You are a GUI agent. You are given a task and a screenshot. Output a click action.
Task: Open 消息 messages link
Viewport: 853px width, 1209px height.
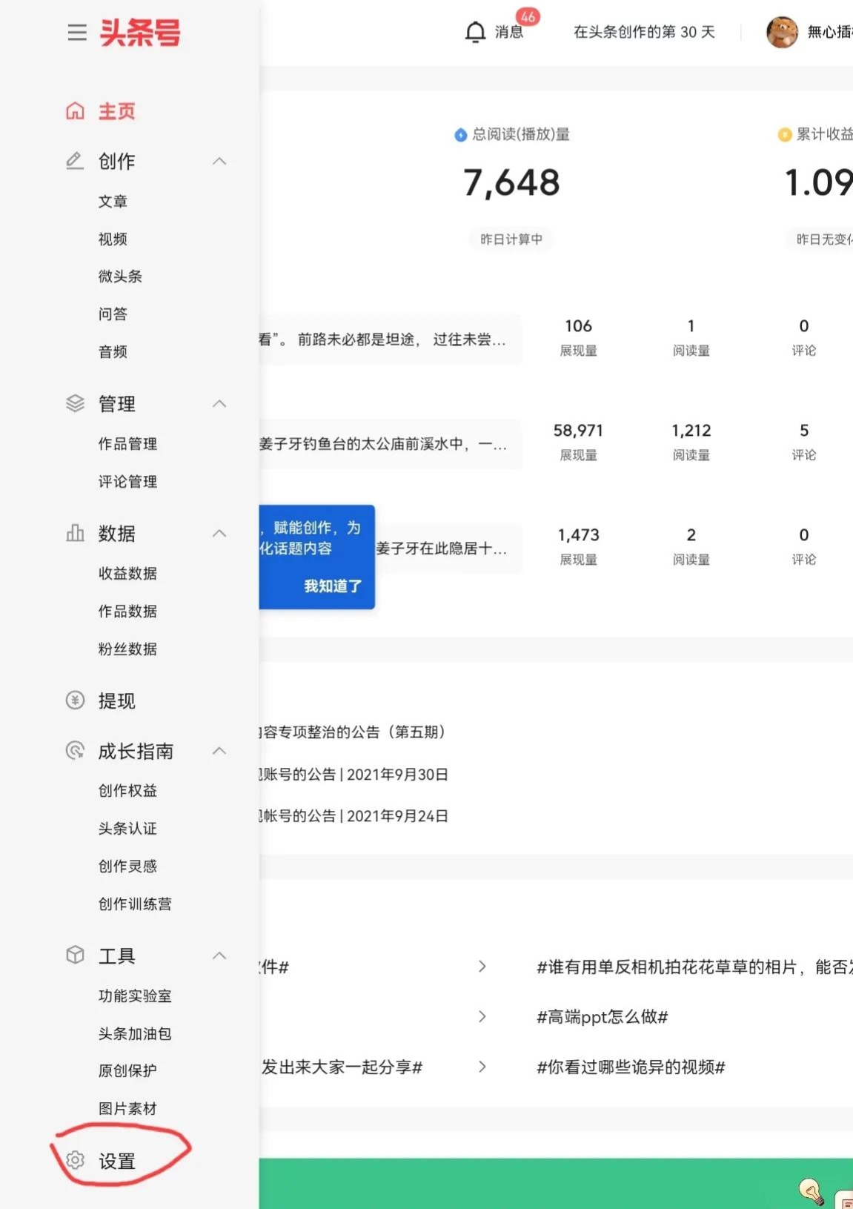[509, 32]
